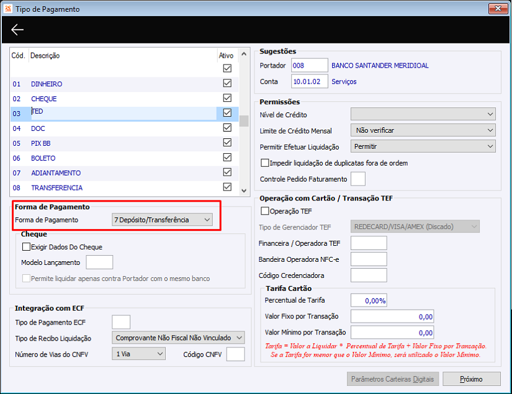The image size is (512, 394).
Task: Uncheck the Ativo checkbox for DINHEIRO
Action: point(227,83)
